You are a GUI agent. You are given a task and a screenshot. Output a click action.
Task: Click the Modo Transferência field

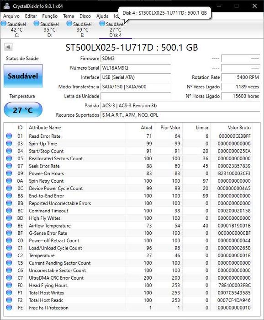(x=136, y=87)
